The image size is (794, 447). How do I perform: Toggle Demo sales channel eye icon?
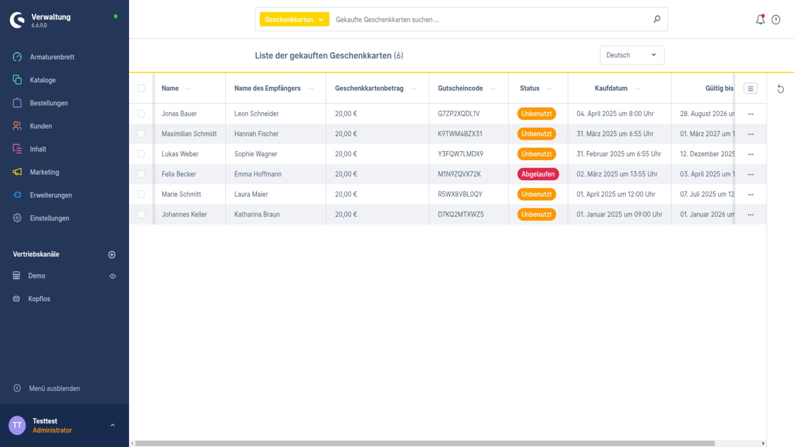pyautogui.click(x=112, y=276)
